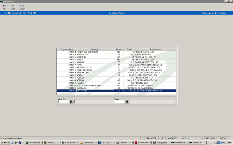Click the NUM status bar indicator
The width and height of the screenshot is (233, 145).
pos(213,138)
